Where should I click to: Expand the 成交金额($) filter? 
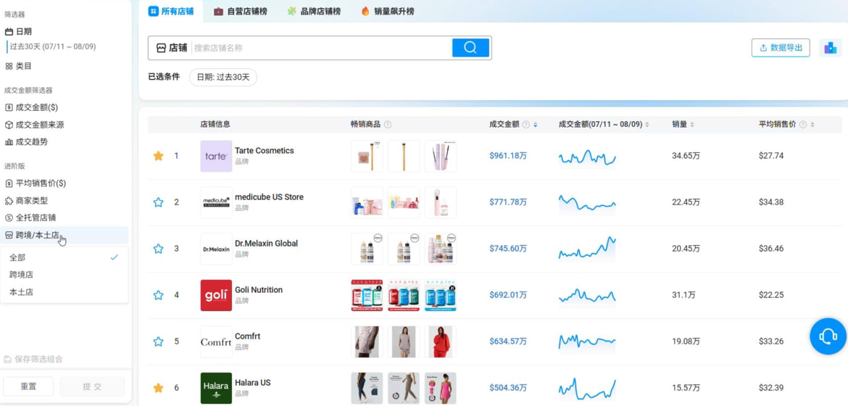pos(31,107)
